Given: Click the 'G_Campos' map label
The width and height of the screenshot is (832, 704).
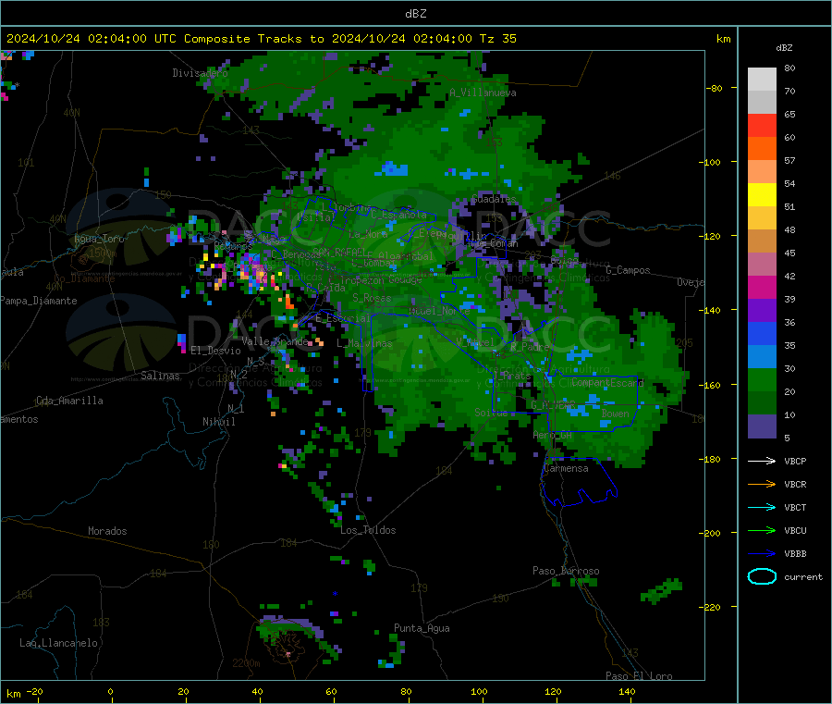Looking at the screenshot, I should tap(628, 270).
